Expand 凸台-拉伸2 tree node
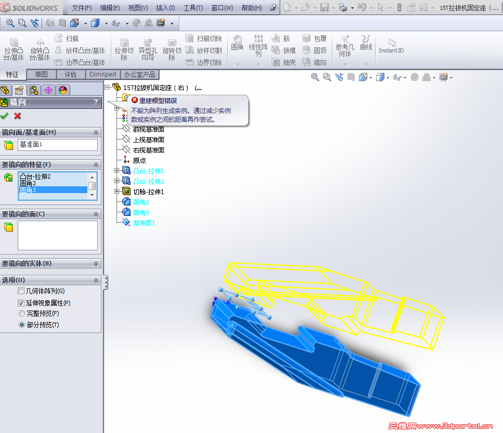503x433 pixels. pos(117,181)
